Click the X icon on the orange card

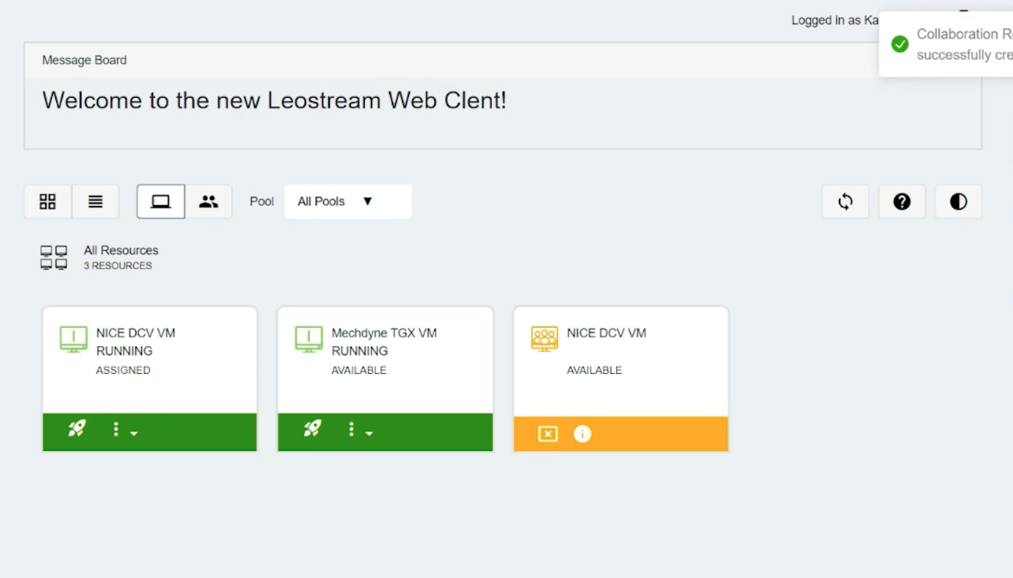coord(547,433)
